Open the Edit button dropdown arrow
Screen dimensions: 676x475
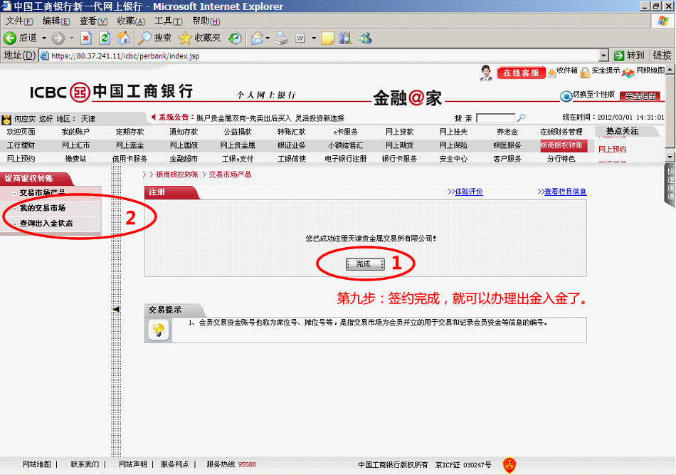click(x=313, y=38)
